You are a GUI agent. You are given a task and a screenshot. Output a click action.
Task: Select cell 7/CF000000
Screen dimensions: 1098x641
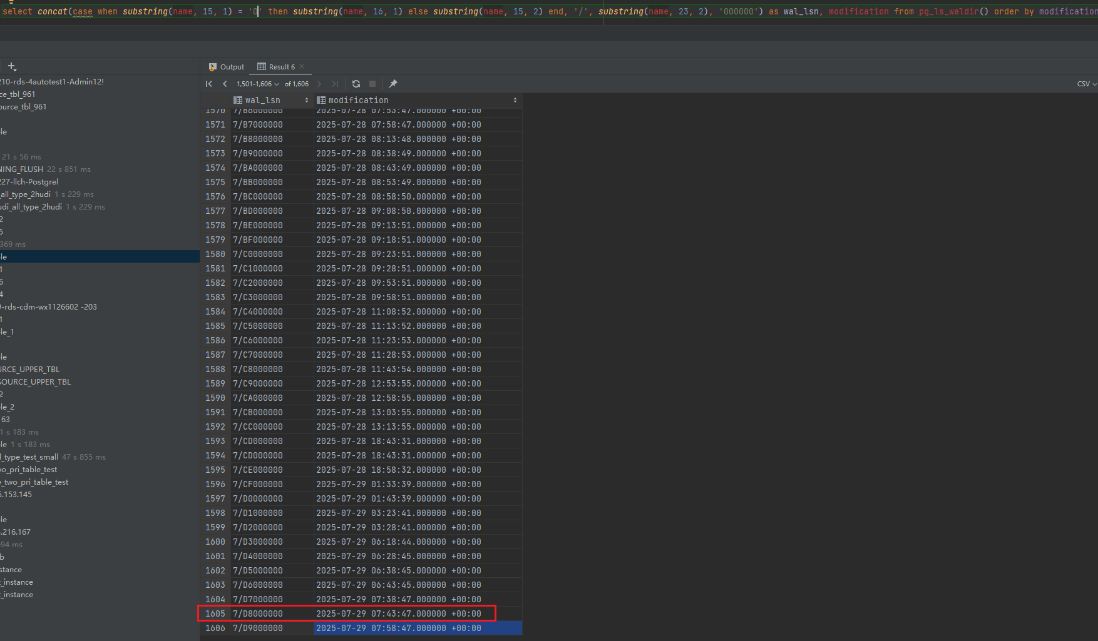(x=272, y=485)
